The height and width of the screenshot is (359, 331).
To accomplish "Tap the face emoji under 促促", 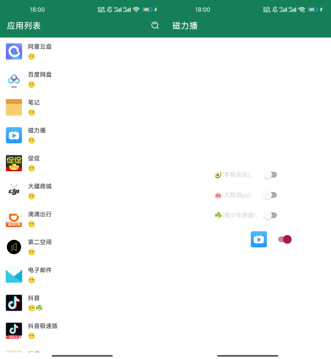I will (32, 168).
